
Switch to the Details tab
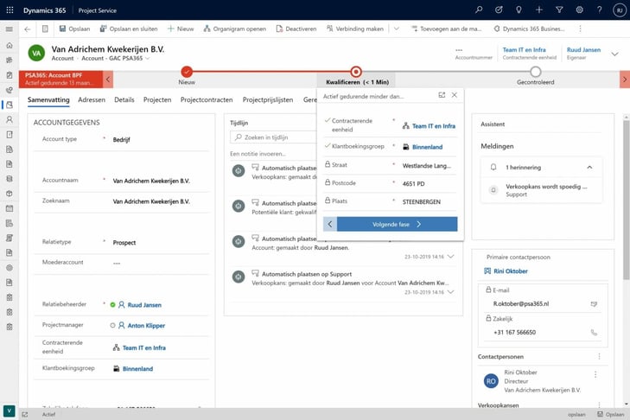pos(124,100)
